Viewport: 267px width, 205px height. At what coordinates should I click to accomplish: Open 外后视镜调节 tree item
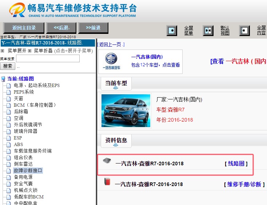[28, 125]
